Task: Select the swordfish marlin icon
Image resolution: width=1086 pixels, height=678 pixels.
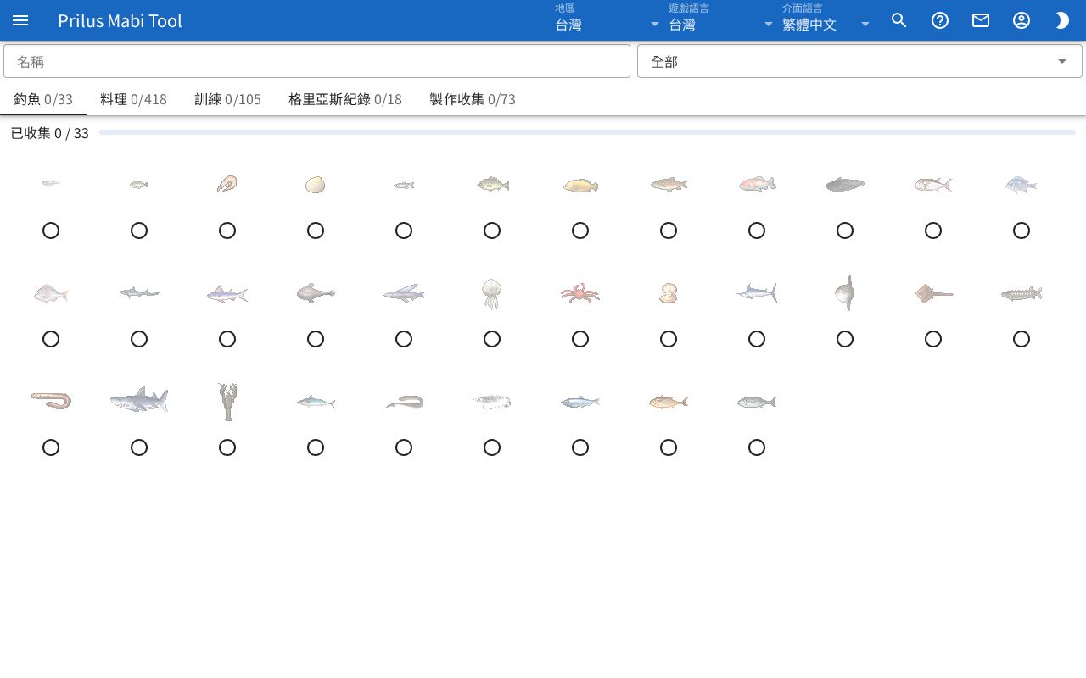Action: coord(757,292)
